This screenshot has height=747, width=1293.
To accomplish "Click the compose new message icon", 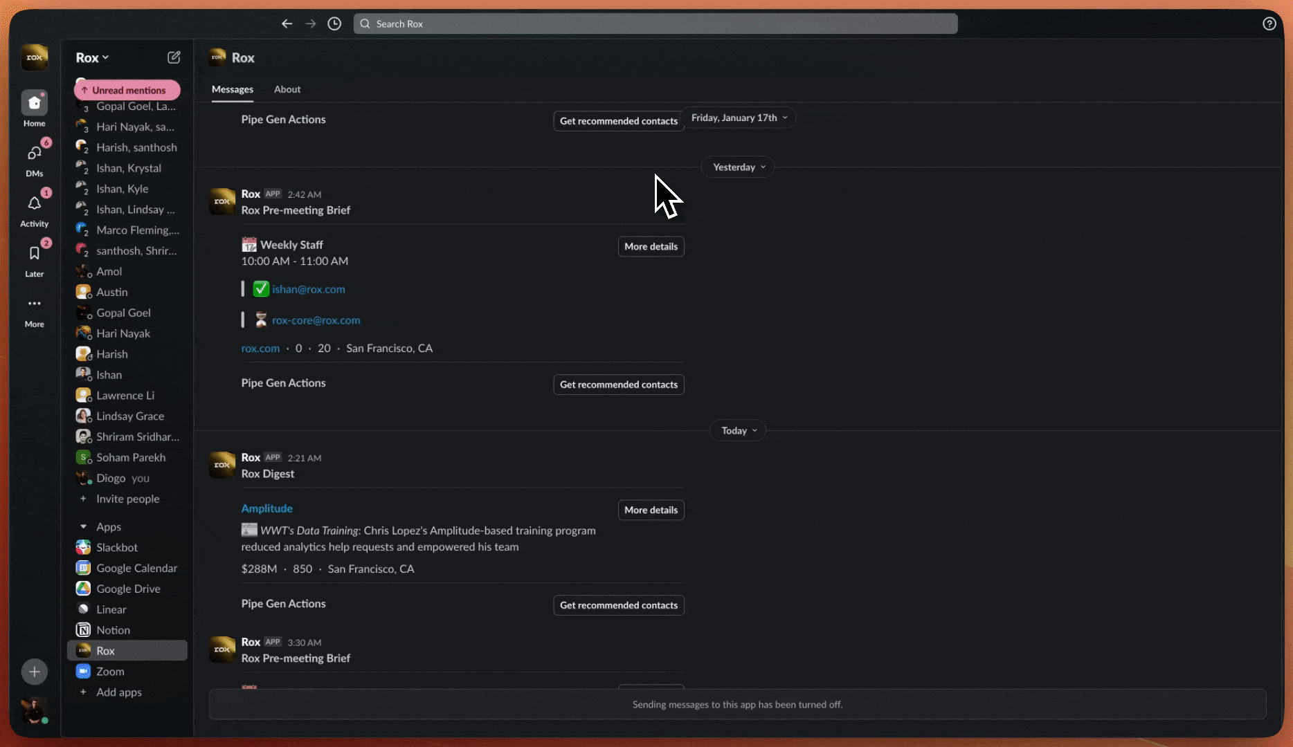I will coord(174,57).
